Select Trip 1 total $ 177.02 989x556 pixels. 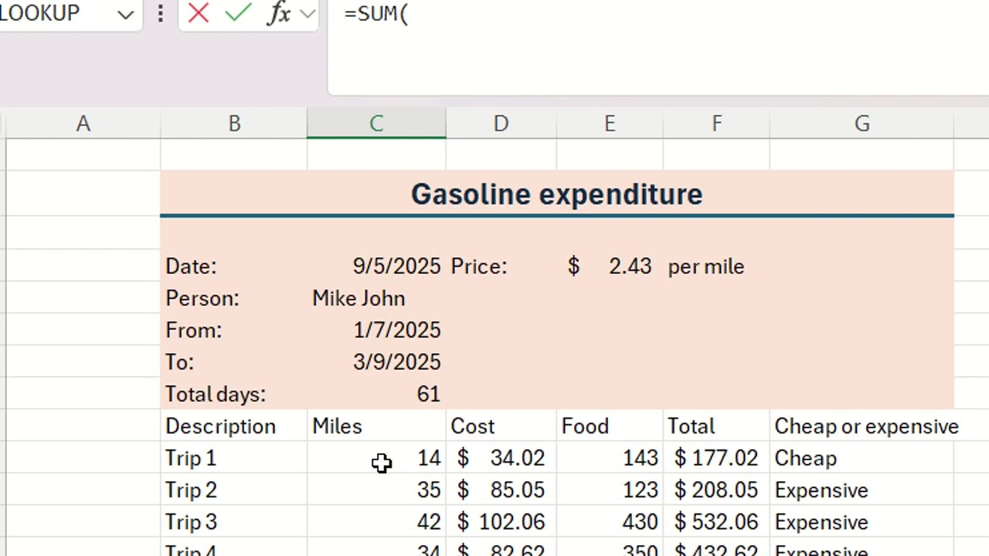click(716, 459)
